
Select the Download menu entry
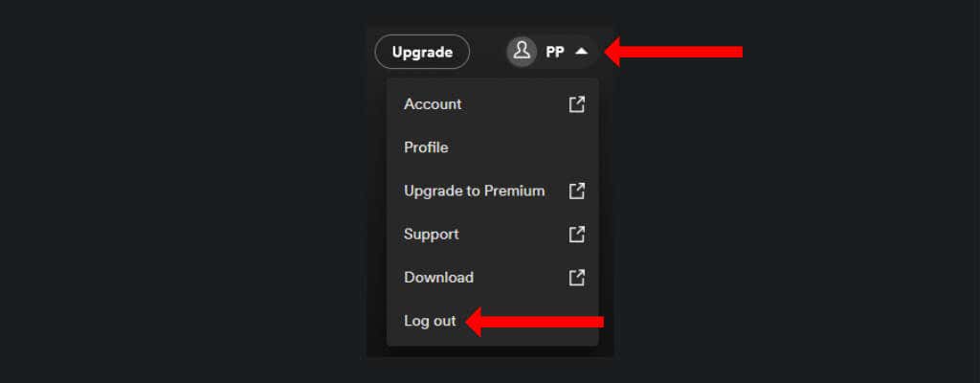point(438,277)
